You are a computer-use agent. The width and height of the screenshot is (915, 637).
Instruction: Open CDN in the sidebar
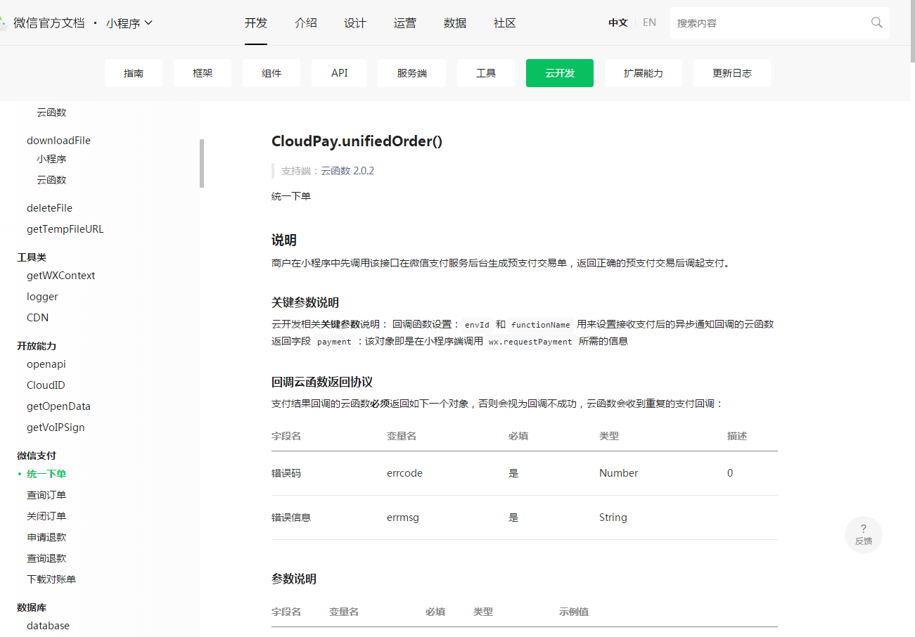(38, 318)
